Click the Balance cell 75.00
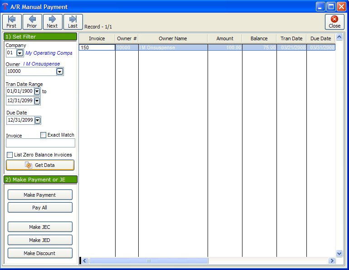349x270 pixels. pos(259,47)
